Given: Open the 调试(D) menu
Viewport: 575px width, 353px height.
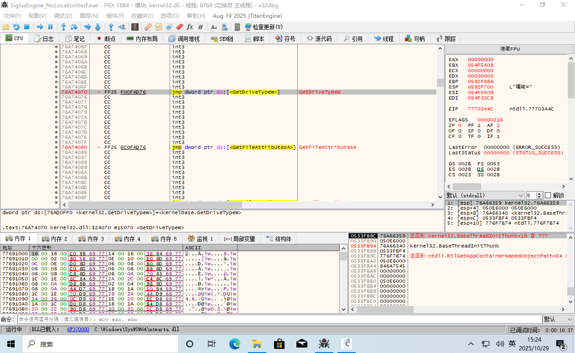Looking at the screenshot, I should point(63,16).
